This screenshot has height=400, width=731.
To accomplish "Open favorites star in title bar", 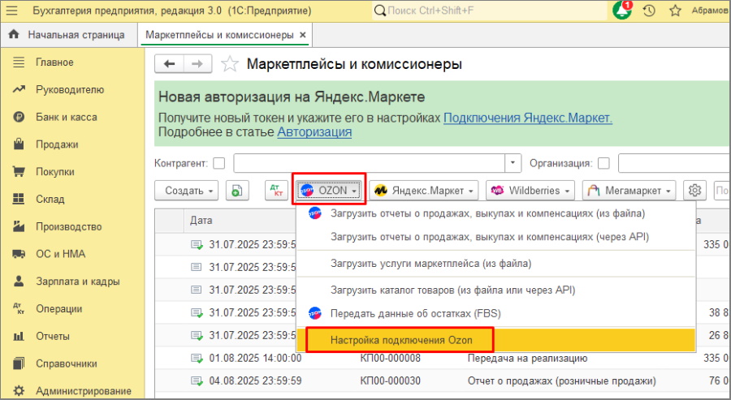I will (x=675, y=11).
